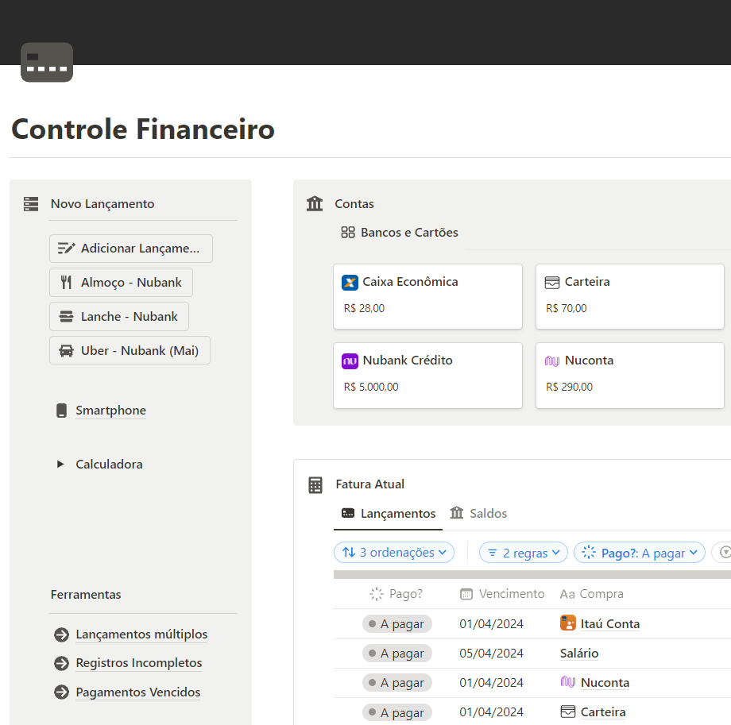Image resolution: width=731 pixels, height=725 pixels.
Task: Toggle the A pagar status for Itaú Conta
Action: tap(396, 624)
